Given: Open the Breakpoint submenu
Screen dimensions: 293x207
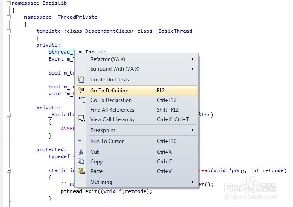Looking at the screenshot, I should click(x=136, y=130).
